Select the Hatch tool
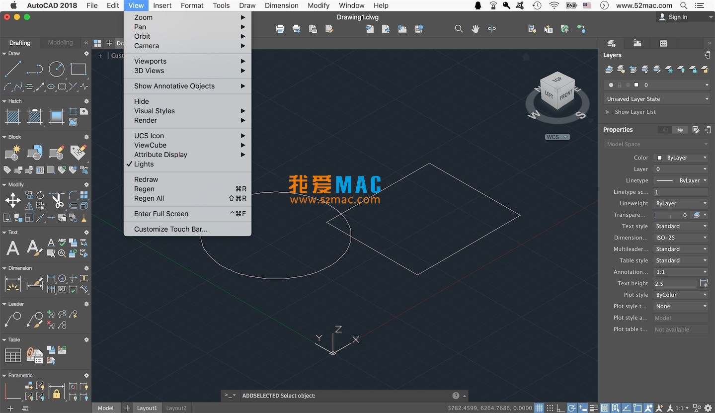715x413 pixels. [x=12, y=117]
